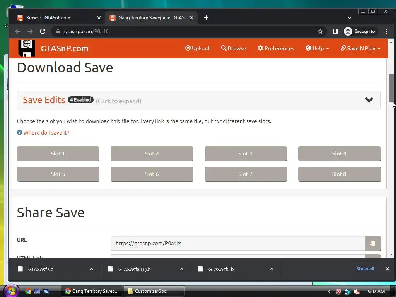This screenshot has width=396, height=297.
Task: Copy the URL with the clipboard button
Action: pyautogui.click(x=373, y=243)
